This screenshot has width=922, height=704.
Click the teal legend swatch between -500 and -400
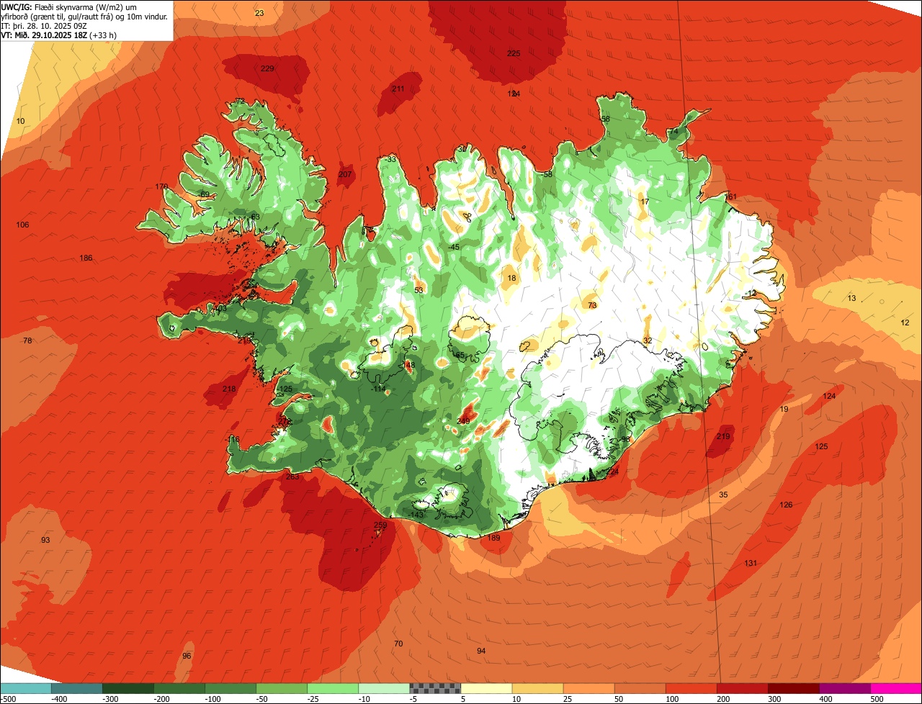click(26, 687)
